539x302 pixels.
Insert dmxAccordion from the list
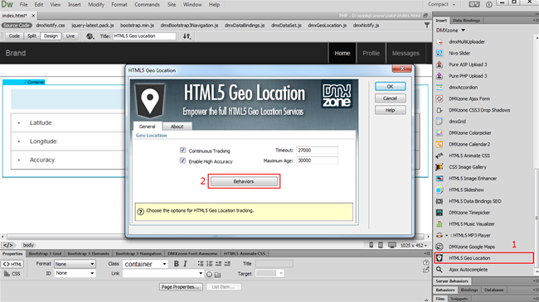pos(463,87)
